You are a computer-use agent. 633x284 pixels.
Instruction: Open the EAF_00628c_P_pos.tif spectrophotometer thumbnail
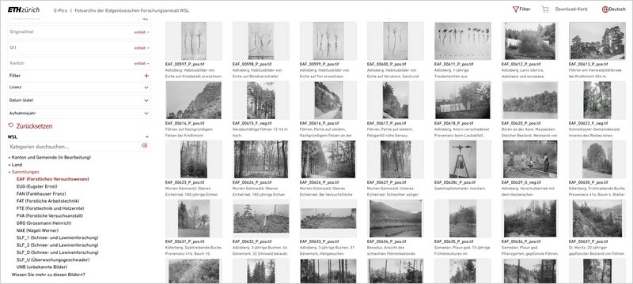pos(463,159)
